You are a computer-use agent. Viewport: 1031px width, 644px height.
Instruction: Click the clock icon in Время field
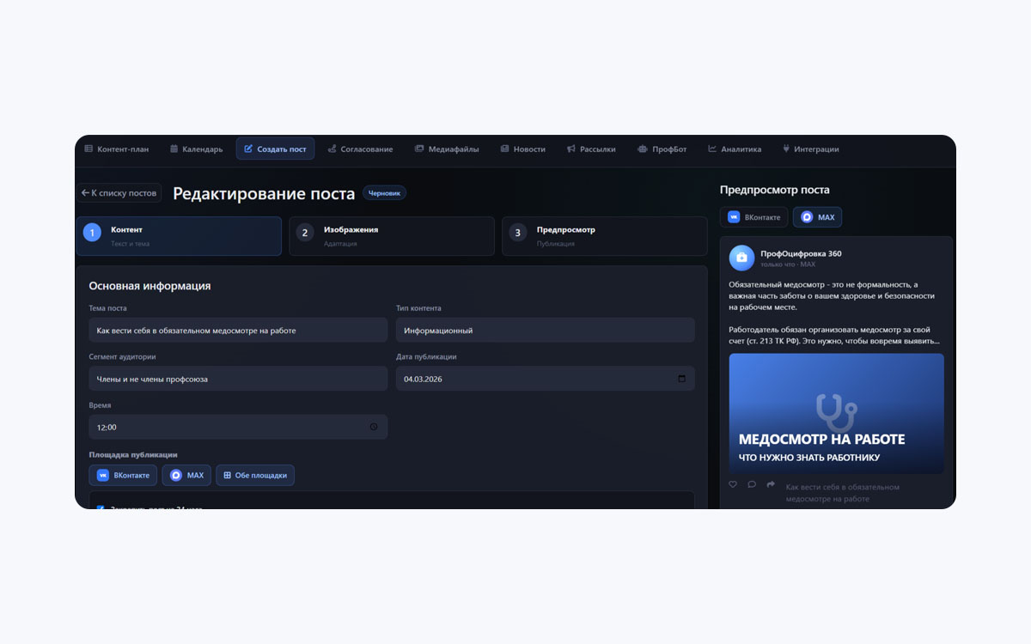click(374, 427)
